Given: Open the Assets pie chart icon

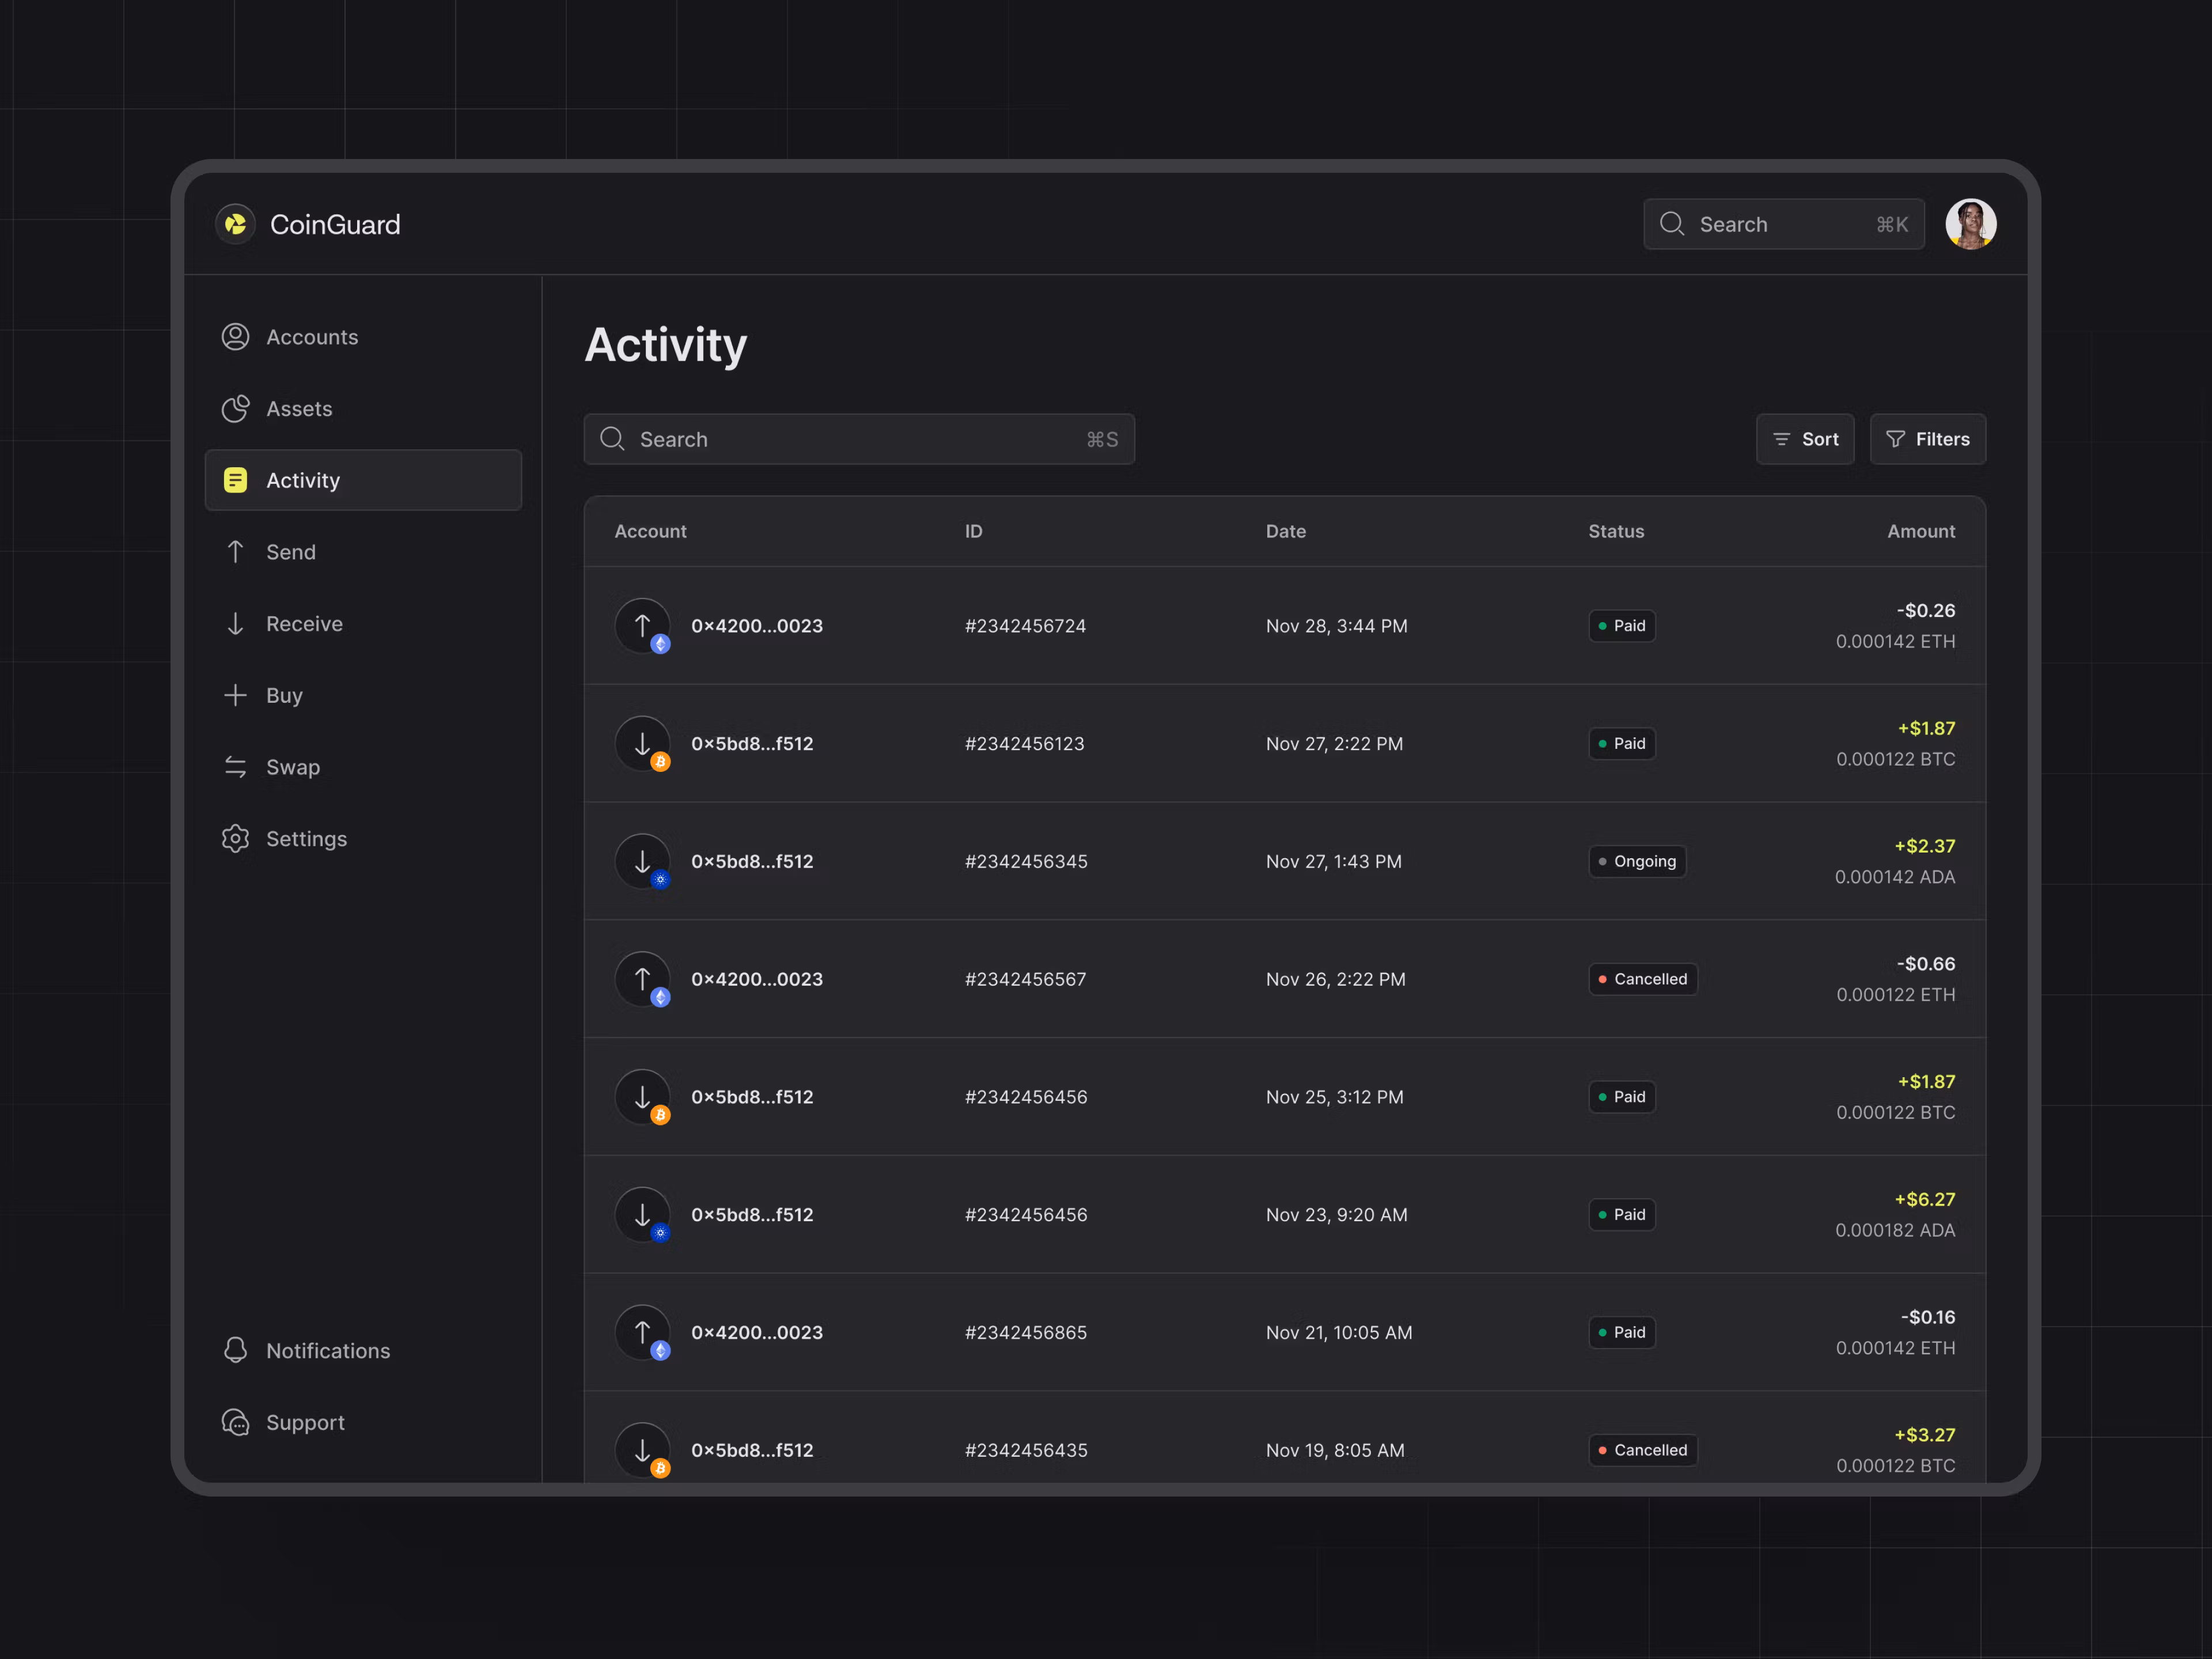Looking at the screenshot, I should tap(235, 409).
